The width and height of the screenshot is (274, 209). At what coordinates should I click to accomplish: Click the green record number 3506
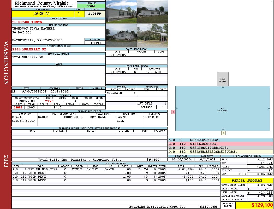point(91,7)
